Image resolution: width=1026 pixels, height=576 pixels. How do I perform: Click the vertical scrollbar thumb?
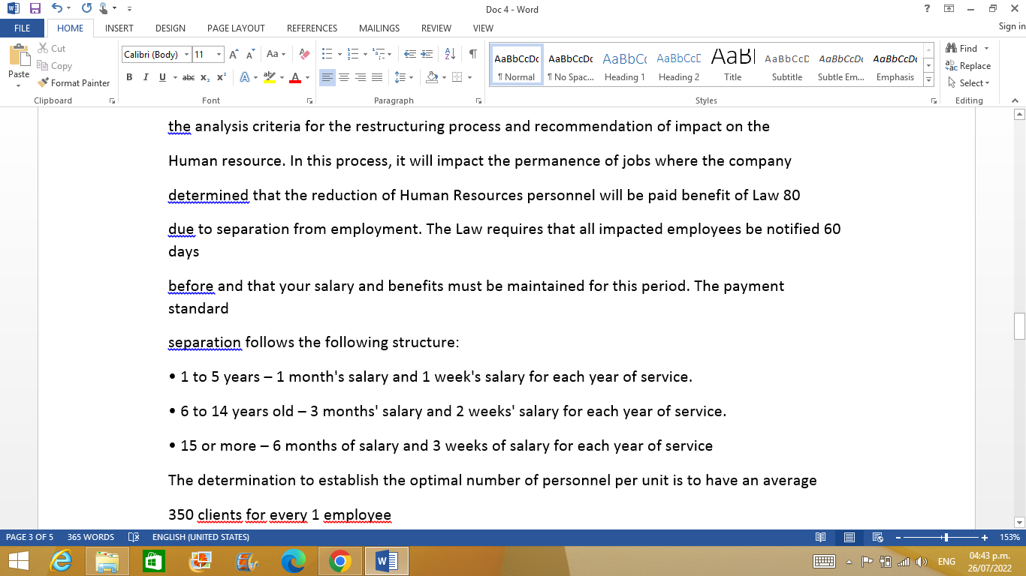[x=1019, y=325]
